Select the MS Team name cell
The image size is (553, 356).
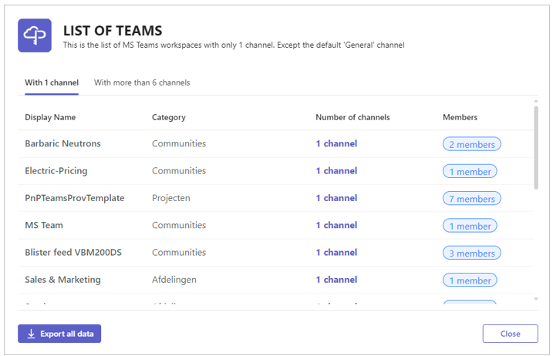pos(44,225)
